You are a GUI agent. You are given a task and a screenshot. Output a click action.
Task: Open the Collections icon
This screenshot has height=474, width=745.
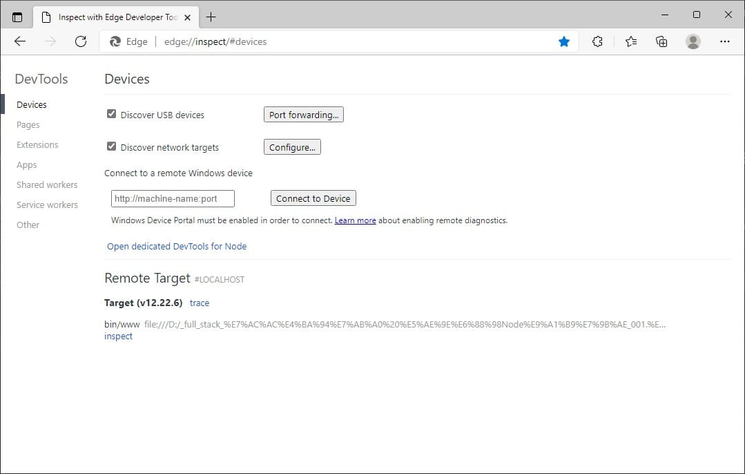click(x=661, y=41)
